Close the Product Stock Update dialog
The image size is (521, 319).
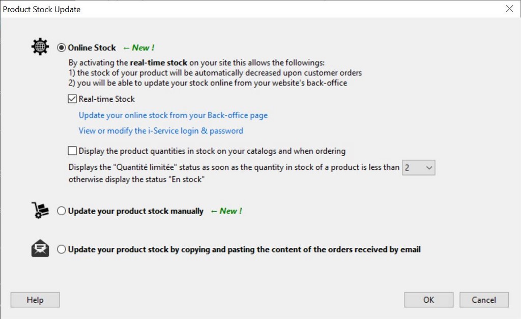click(x=509, y=9)
